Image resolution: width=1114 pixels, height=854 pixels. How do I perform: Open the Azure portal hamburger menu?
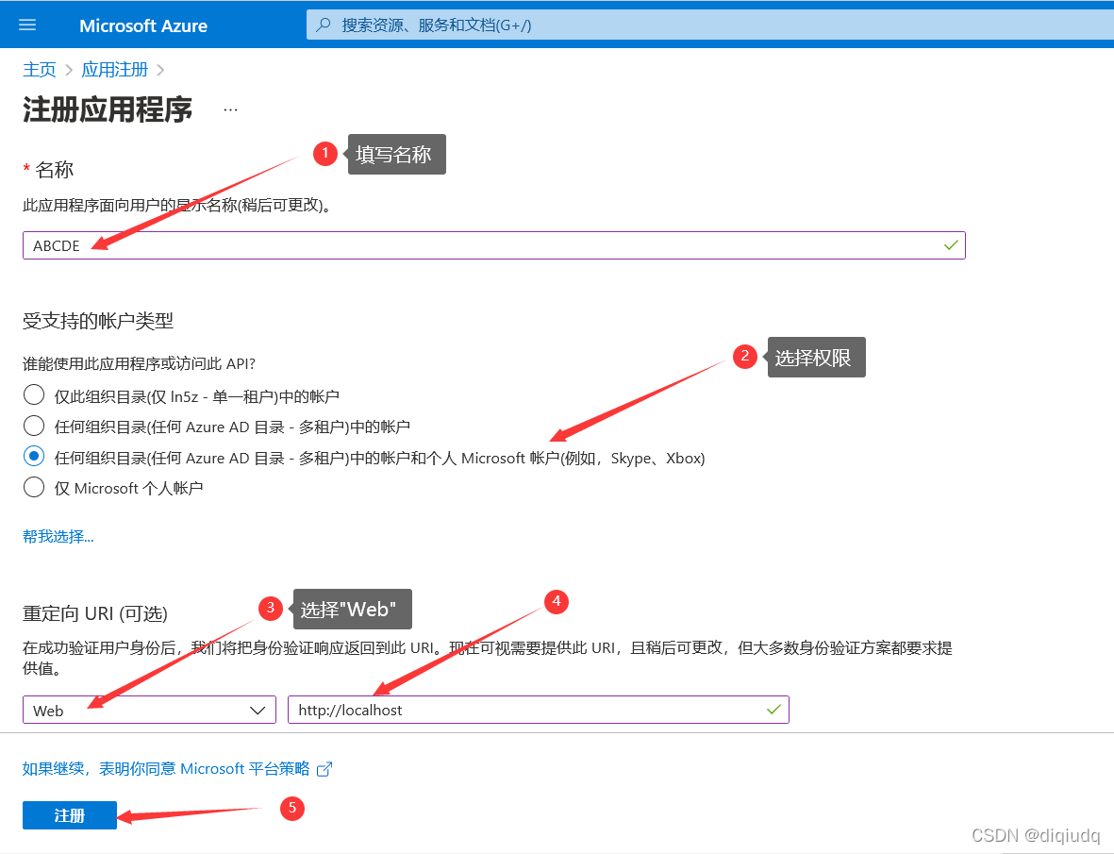tap(27, 25)
